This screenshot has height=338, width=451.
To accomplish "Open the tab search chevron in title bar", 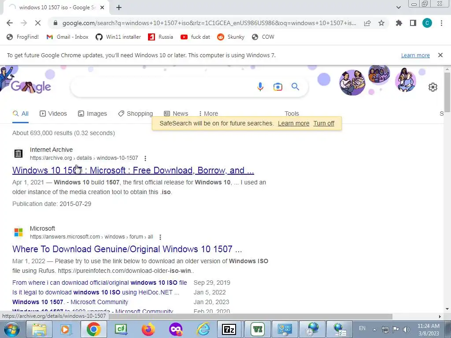I will 398,7.
